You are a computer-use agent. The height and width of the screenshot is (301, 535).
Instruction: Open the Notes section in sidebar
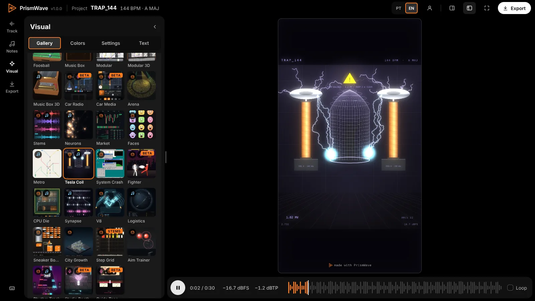[12, 47]
